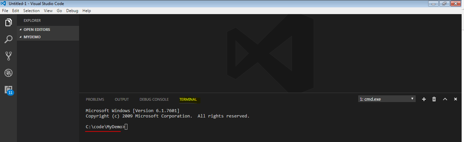Open the Explorer view in activity bar

(8, 22)
